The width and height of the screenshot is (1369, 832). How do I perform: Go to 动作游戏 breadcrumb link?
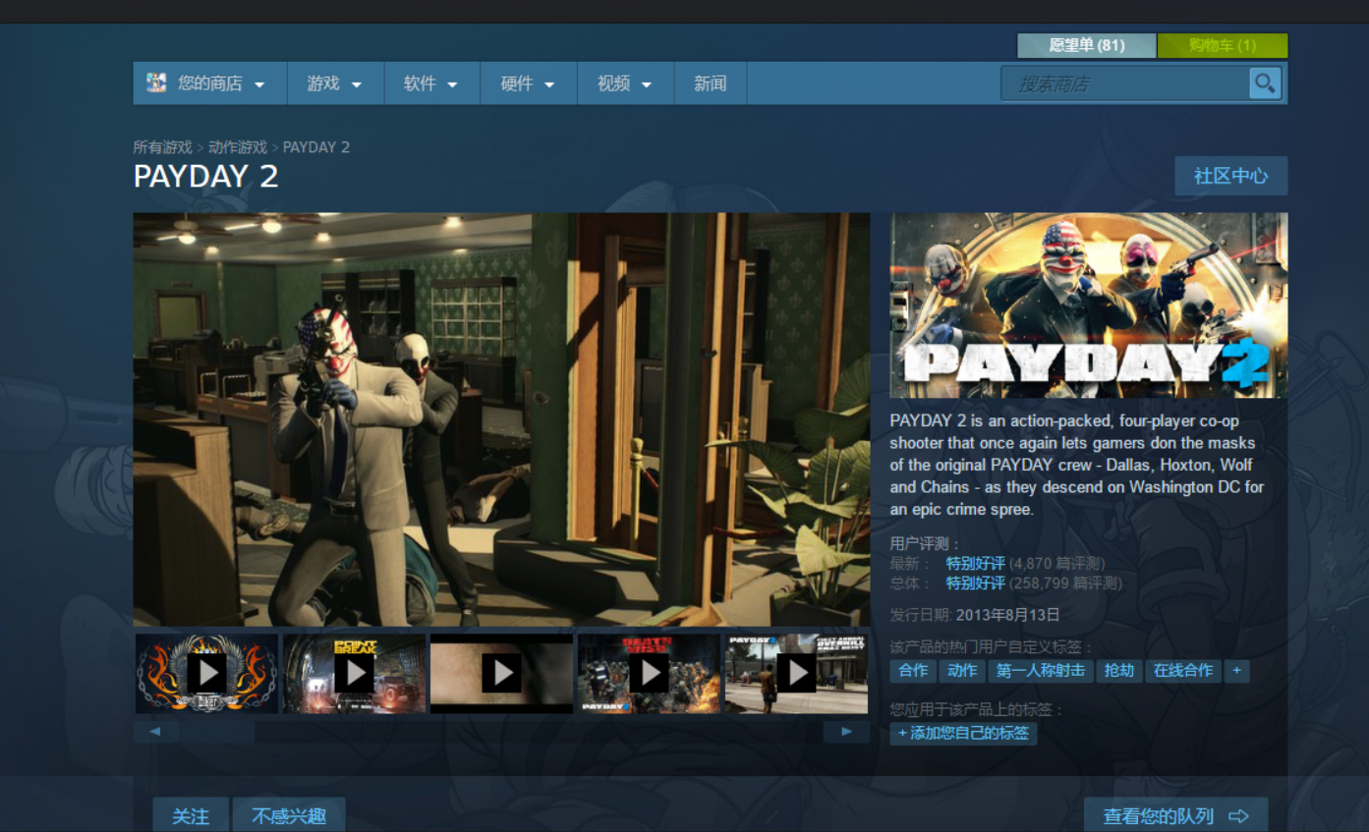(x=238, y=147)
